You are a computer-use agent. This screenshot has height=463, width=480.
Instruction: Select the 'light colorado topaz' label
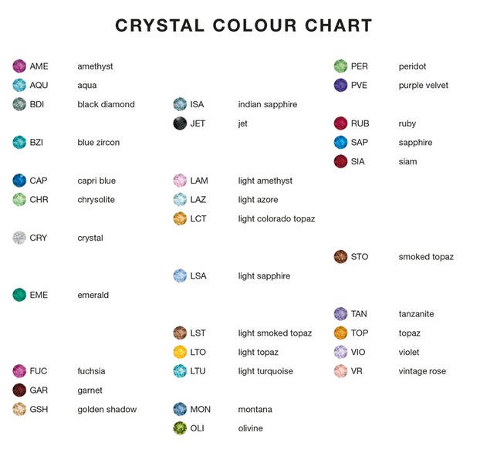(276, 218)
